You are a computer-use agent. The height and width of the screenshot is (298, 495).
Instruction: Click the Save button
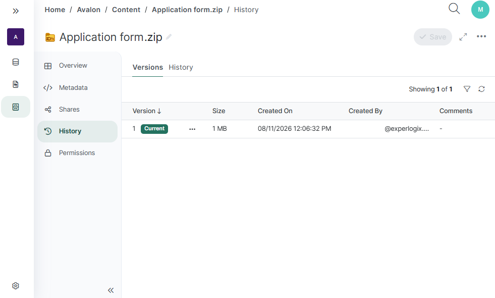[433, 37]
